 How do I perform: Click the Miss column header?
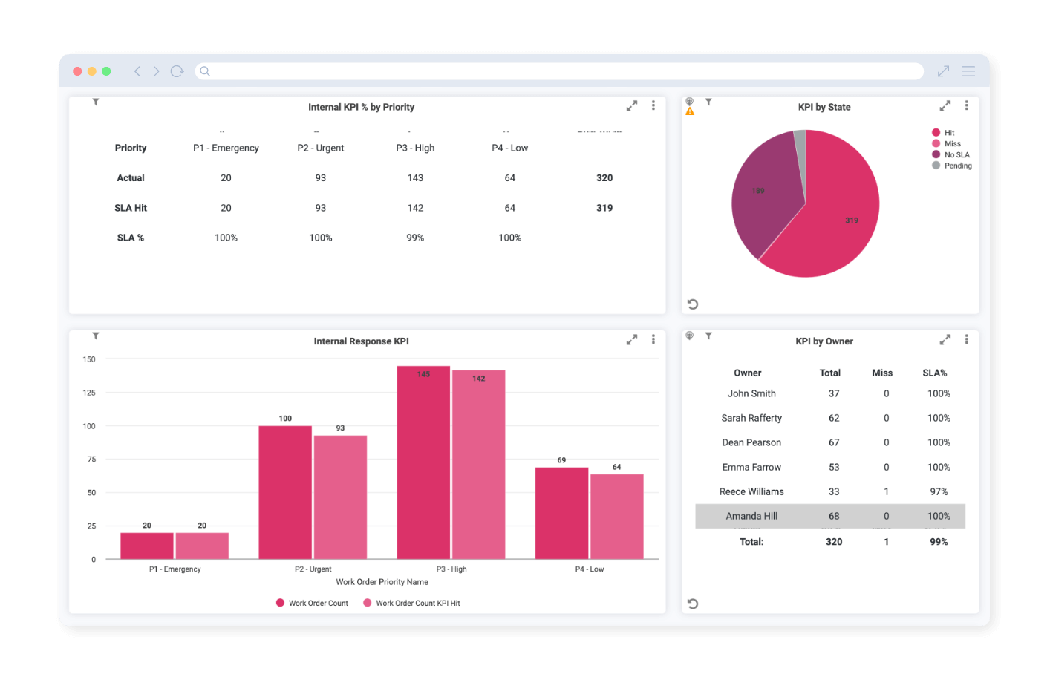(x=882, y=373)
